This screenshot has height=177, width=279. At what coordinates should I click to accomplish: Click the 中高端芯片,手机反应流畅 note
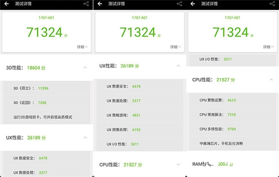[x=221, y=143]
